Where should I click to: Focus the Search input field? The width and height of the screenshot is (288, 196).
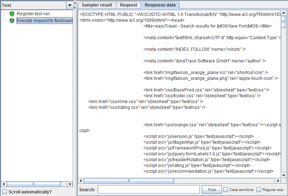point(149,189)
